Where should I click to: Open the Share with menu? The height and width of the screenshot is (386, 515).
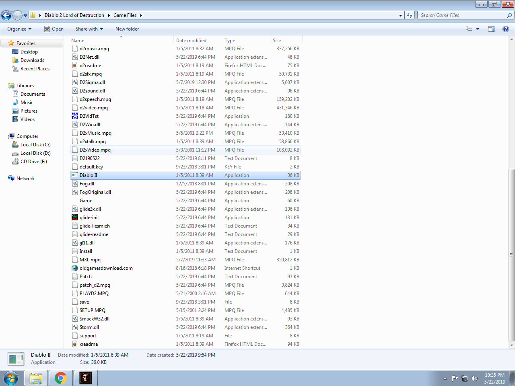[89, 29]
